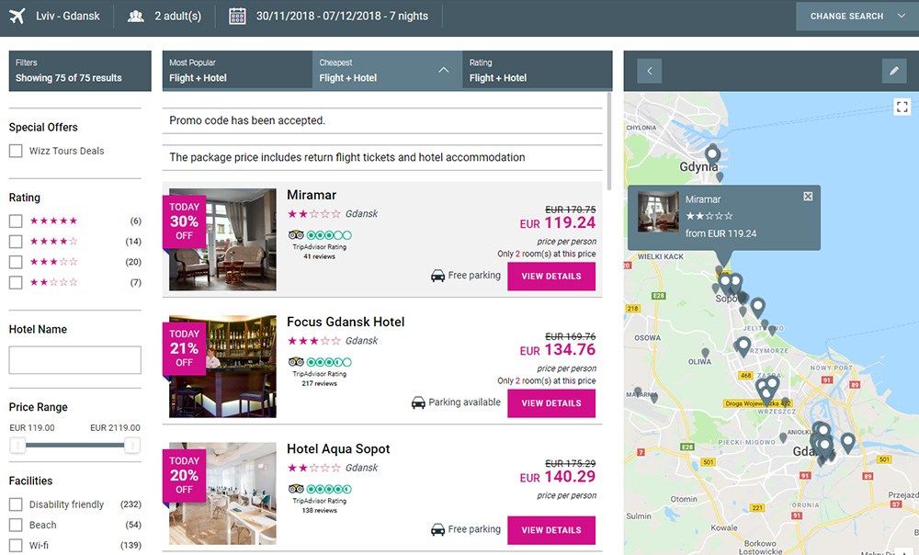Click the Hotel Aqua Sopot title link

[x=338, y=449]
